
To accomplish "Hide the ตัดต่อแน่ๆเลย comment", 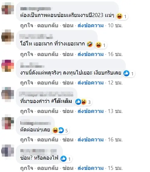I will [68, 140].
